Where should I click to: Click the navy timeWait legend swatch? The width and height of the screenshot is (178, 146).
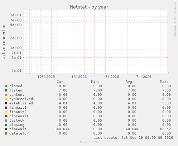click(6, 129)
